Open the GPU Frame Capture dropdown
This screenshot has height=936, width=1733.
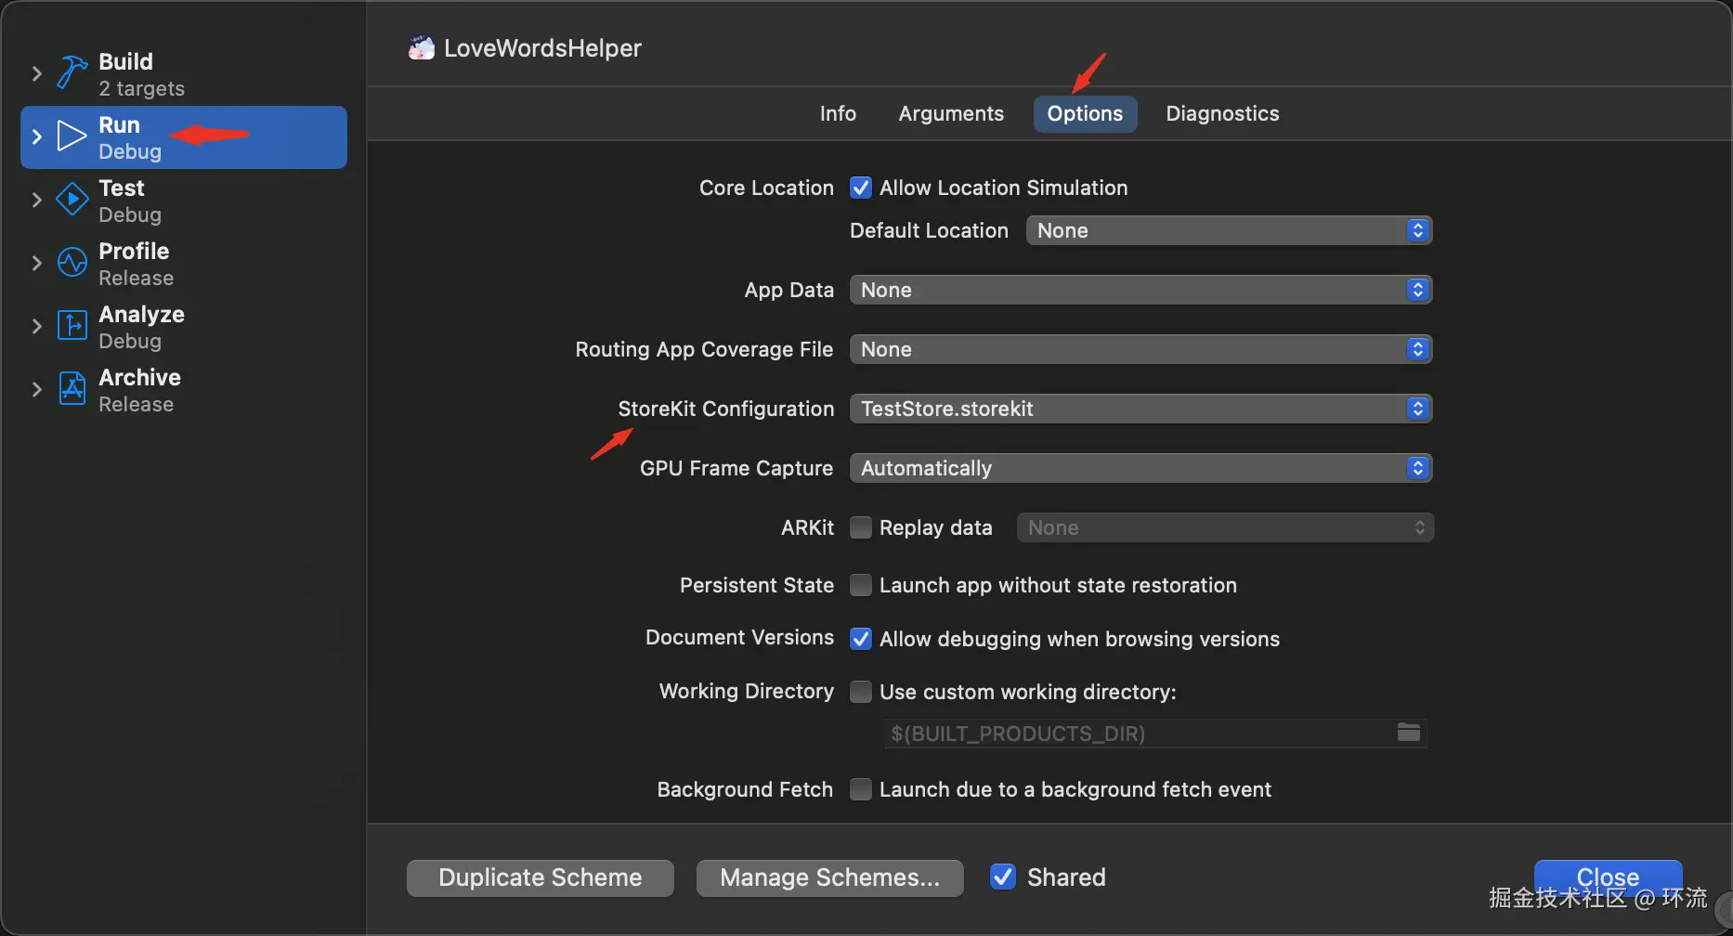pos(1140,469)
